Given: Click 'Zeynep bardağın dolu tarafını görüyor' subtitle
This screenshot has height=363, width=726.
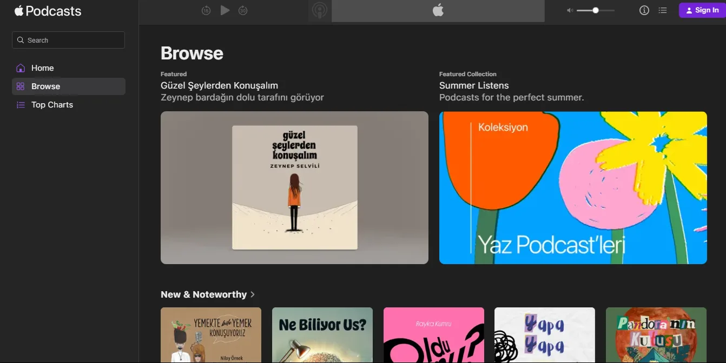Looking at the screenshot, I should 242,98.
